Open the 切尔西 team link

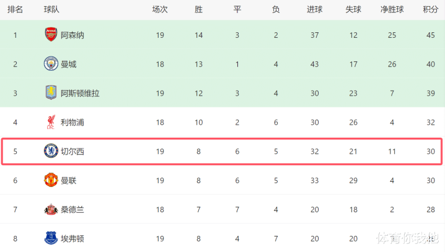(x=73, y=152)
